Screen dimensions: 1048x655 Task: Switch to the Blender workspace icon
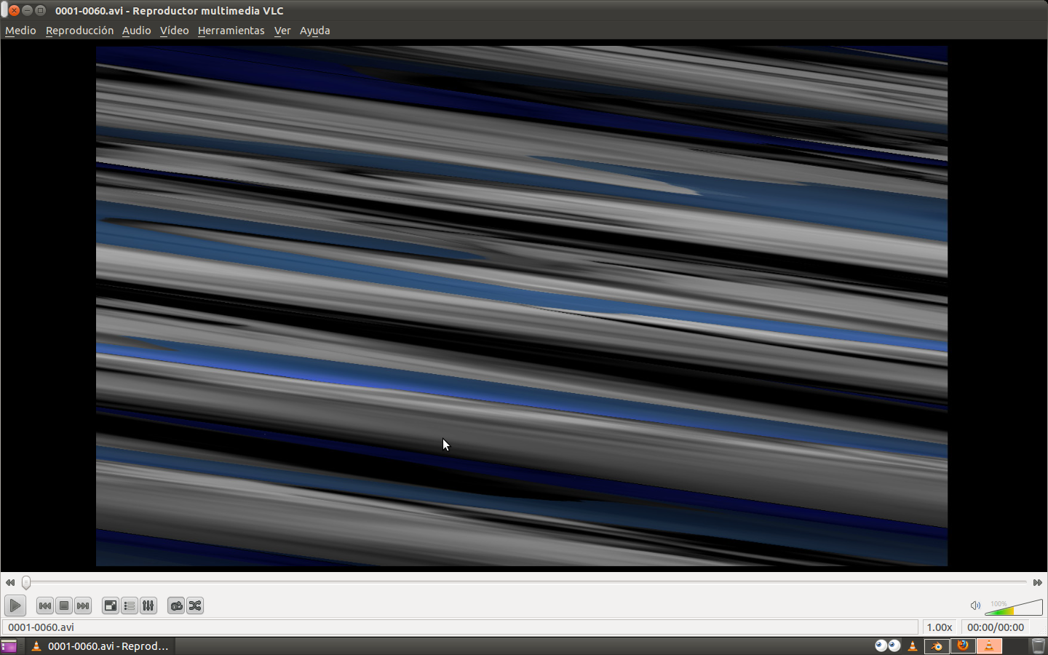click(x=937, y=646)
